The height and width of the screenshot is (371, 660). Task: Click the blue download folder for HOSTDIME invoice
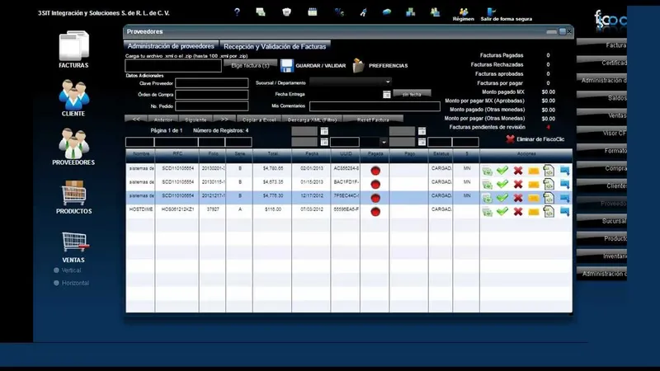click(x=565, y=212)
